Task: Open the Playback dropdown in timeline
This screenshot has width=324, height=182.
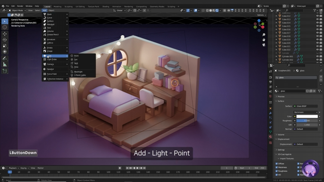Action: 14,168
